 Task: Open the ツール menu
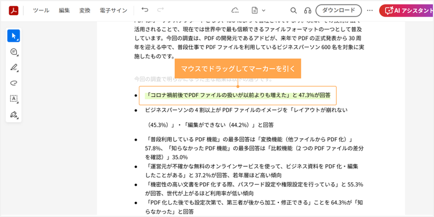(x=41, y=10)
